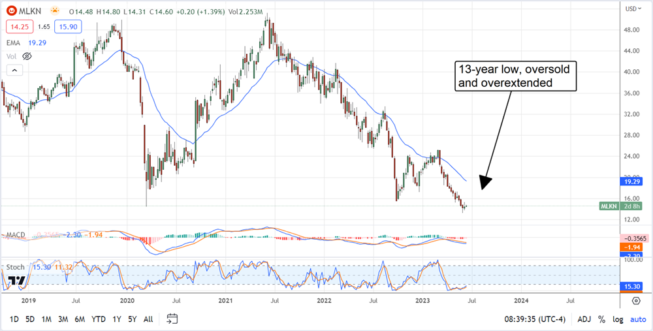Show the hidden Vol indicator via eye icon
Screen dimensions: 653x331
(x=27, y=55)
